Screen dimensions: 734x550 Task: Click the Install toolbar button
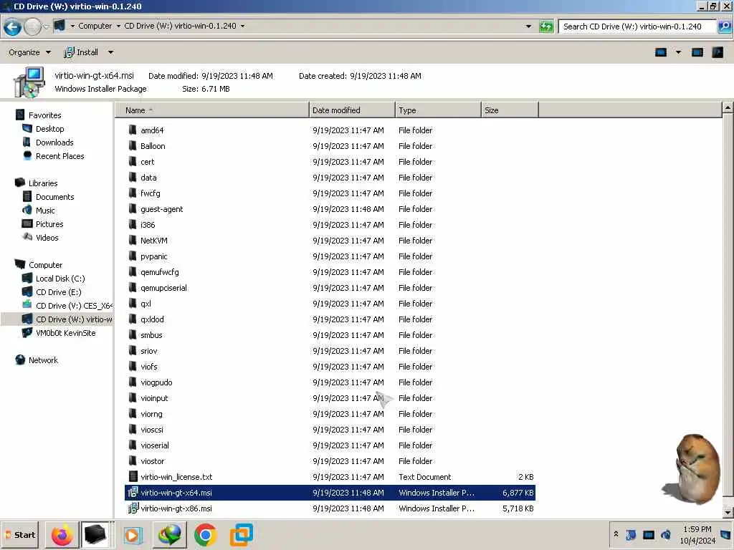[82, 52]
